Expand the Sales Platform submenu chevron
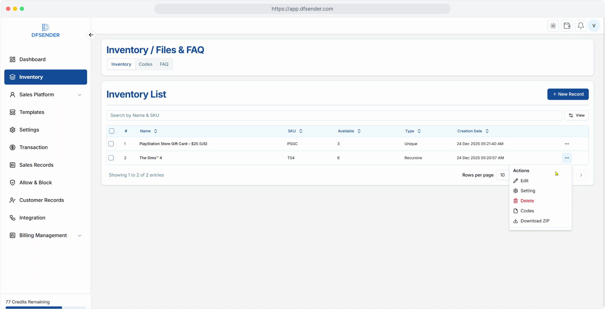Image resolution: width=605 pixels, height=309 pixels. click(x=80, y=95)
